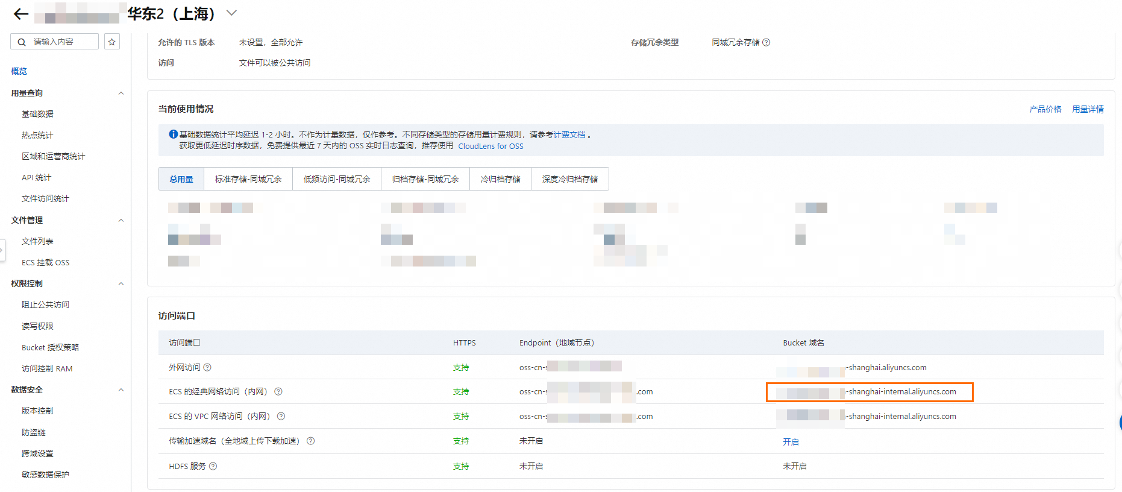1122x492 pixels.
Task: Open Bucket 授权策略 in the sidebar
Action: pyautogui.click(x=50, y=347)
